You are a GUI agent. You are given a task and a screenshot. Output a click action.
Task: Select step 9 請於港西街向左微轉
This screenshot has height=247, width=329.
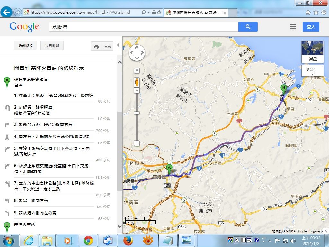click(x=35, y=213)
